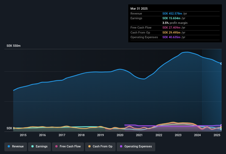The width and height of the screenshot is (226, 154).
Task: Click the Cash From Op tooltip label
Action: 140,32
